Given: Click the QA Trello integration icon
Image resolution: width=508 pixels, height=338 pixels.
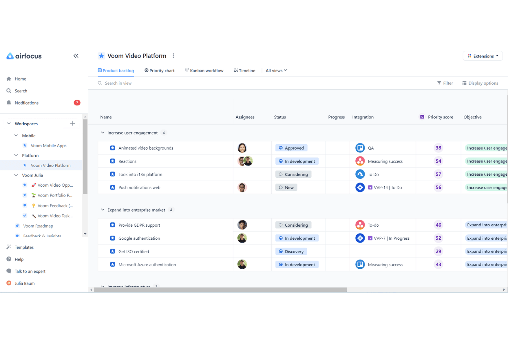Looking at the screenshot, I should (360, 148).
